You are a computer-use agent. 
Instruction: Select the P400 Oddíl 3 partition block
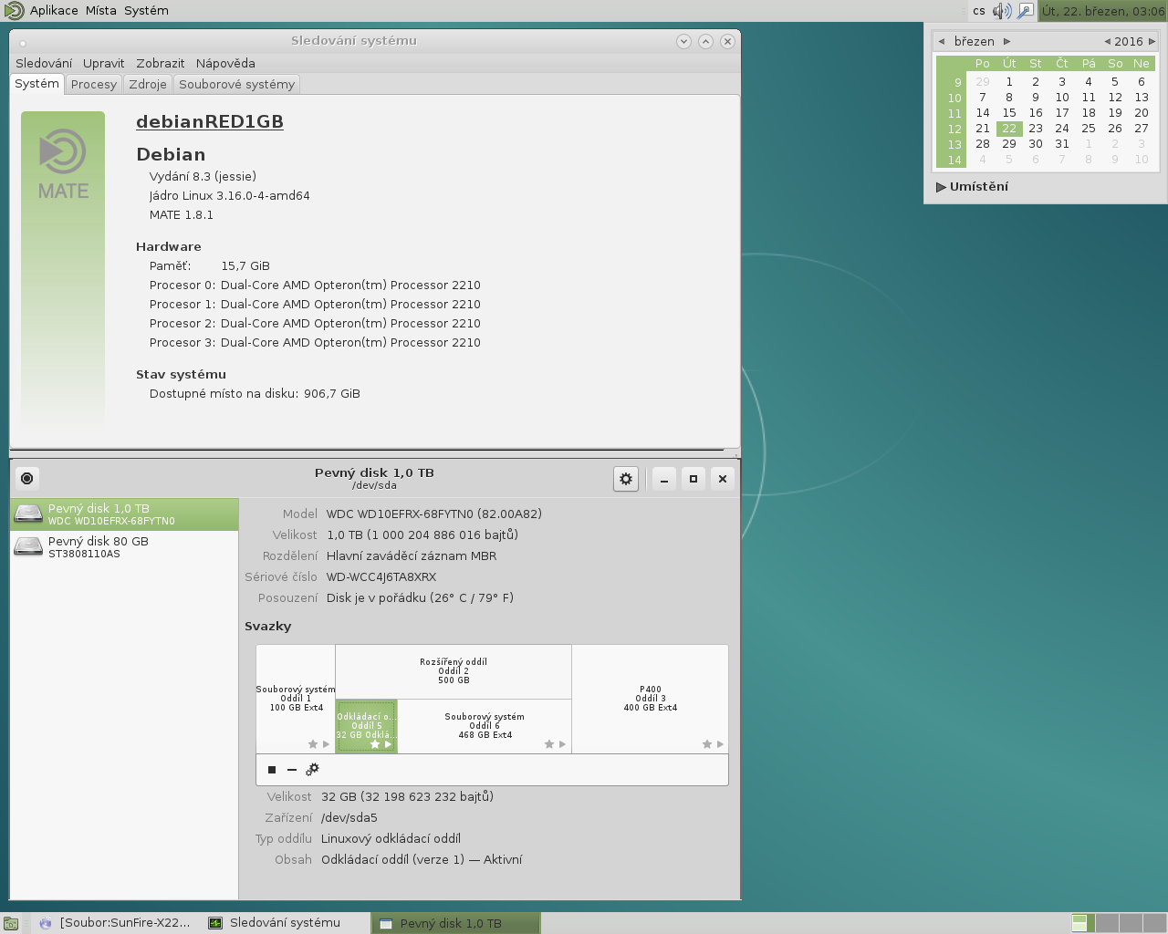[650, 699]
